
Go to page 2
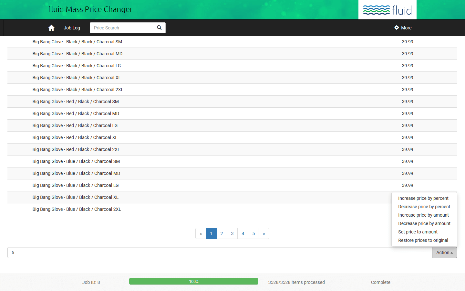[x=222, y=233]
